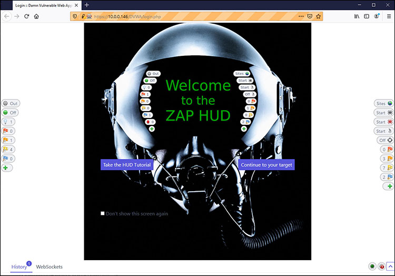This screenshot has width=395, height=276.
Task: Open right panel blue flag alerts showing 2
Action: (387, 177)
